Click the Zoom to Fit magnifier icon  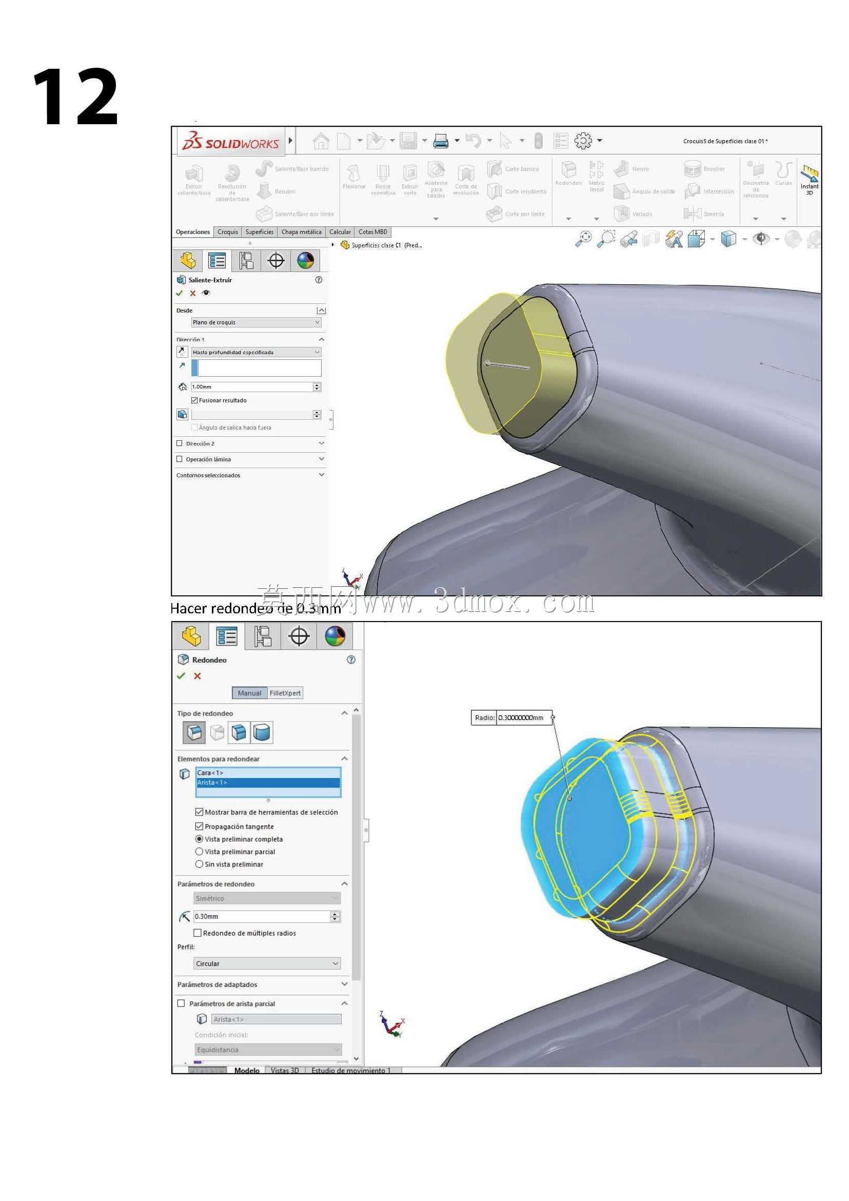[583, 239]
